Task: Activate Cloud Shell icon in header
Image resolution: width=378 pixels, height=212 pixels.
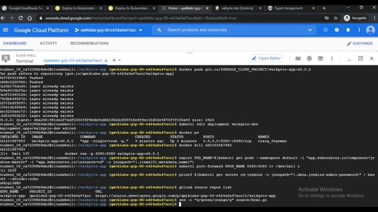Action: 325,30
